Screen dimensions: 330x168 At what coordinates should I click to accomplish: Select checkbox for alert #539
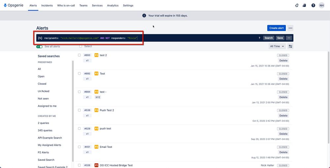tap(79, 110)
